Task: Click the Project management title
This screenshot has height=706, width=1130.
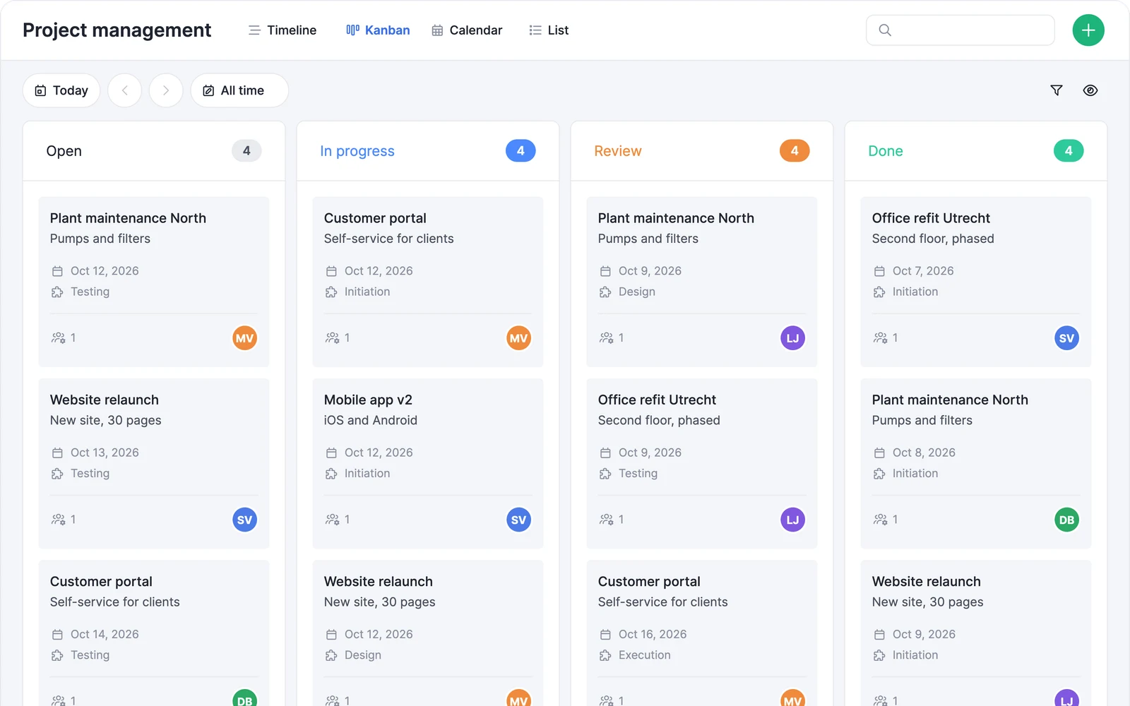Action: [x=117, y=30]
